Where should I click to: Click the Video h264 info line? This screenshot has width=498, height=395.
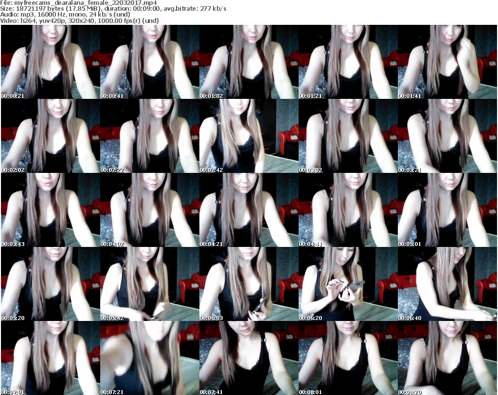pyautogui.click(x=79, y=20)
